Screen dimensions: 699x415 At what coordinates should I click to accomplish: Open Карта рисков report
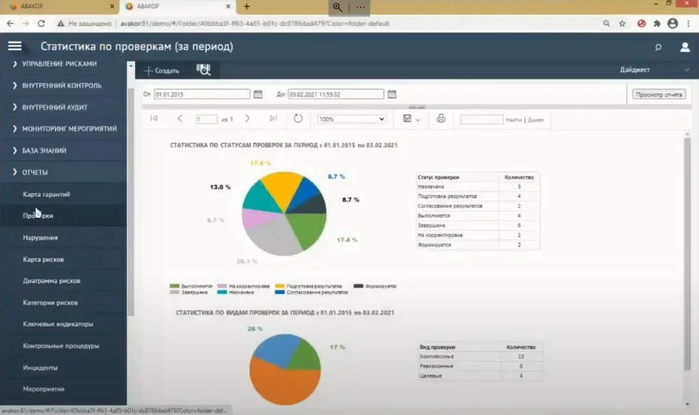click(43, 259)
